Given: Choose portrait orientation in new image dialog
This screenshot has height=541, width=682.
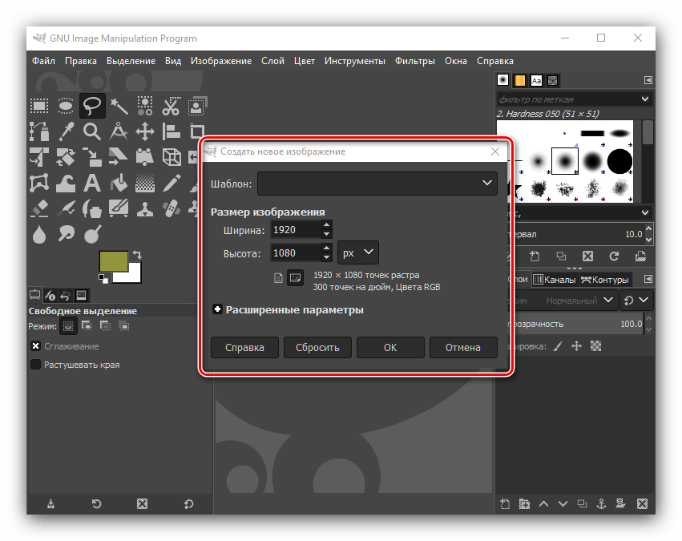Looking at the screenshot, I should [278, 278].
